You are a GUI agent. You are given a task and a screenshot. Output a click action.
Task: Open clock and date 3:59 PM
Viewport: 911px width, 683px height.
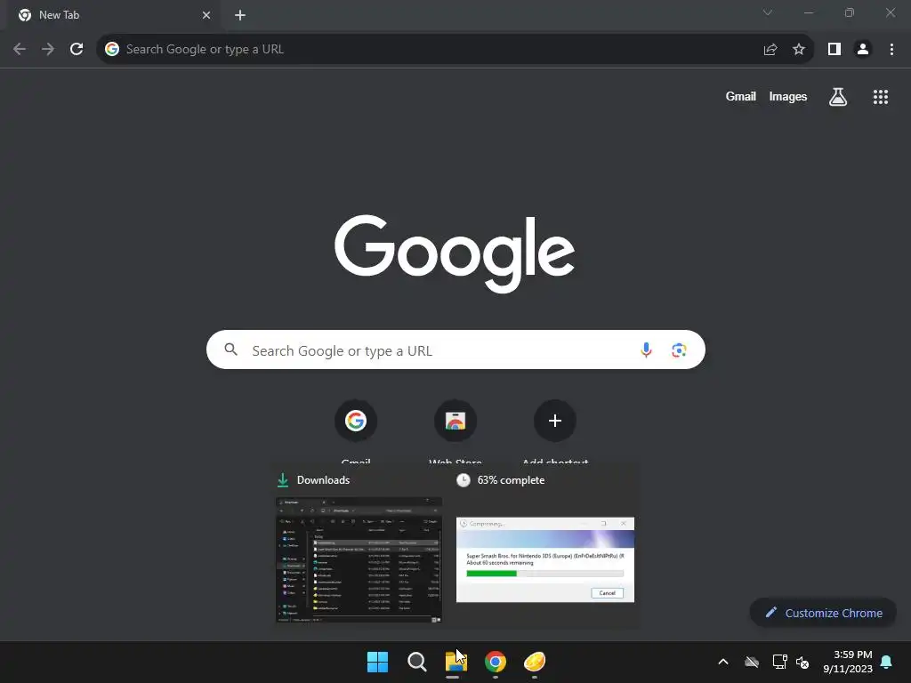(848, 662)
